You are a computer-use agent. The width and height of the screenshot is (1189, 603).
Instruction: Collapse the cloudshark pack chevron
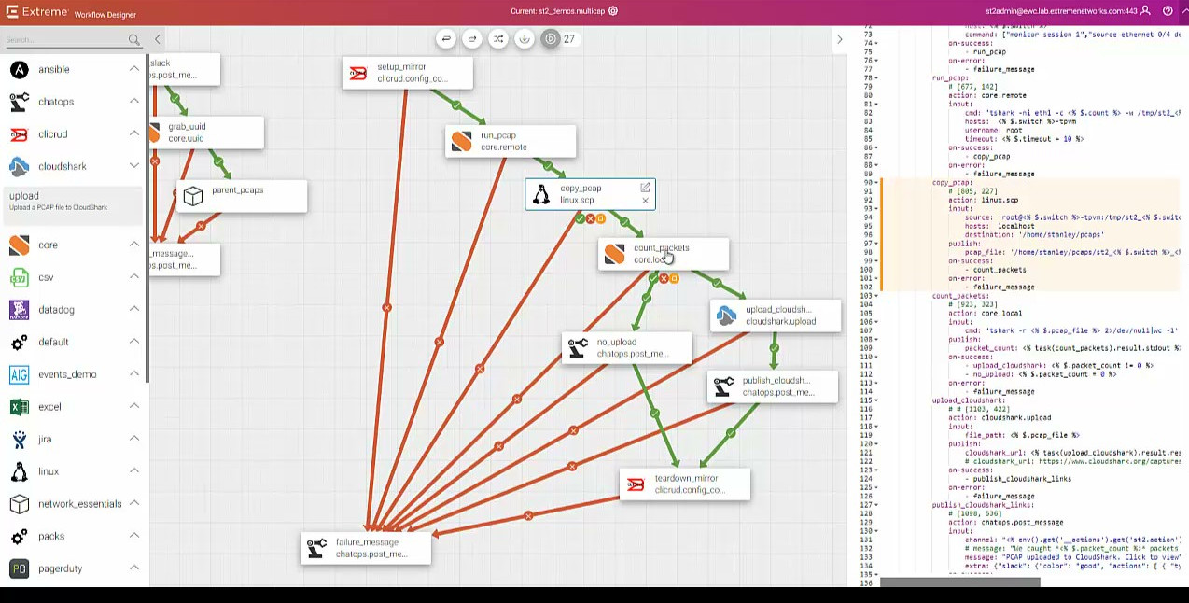pyautogui.click(x=134, y=166)
